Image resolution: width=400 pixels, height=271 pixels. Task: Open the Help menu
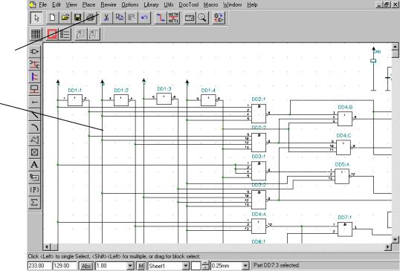(x=252, y=4)
